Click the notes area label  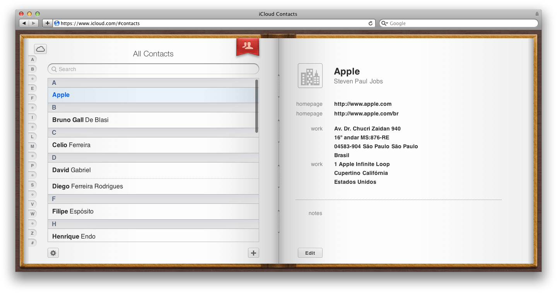315,213
